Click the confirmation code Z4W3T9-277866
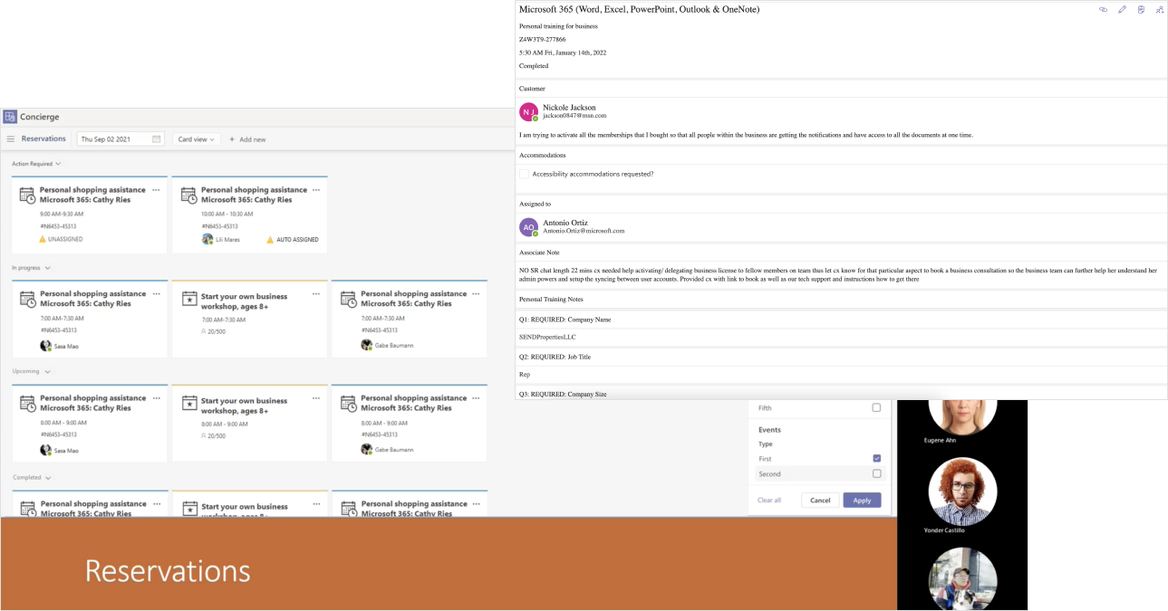The image size is (1168, 611). coord(542,40)
